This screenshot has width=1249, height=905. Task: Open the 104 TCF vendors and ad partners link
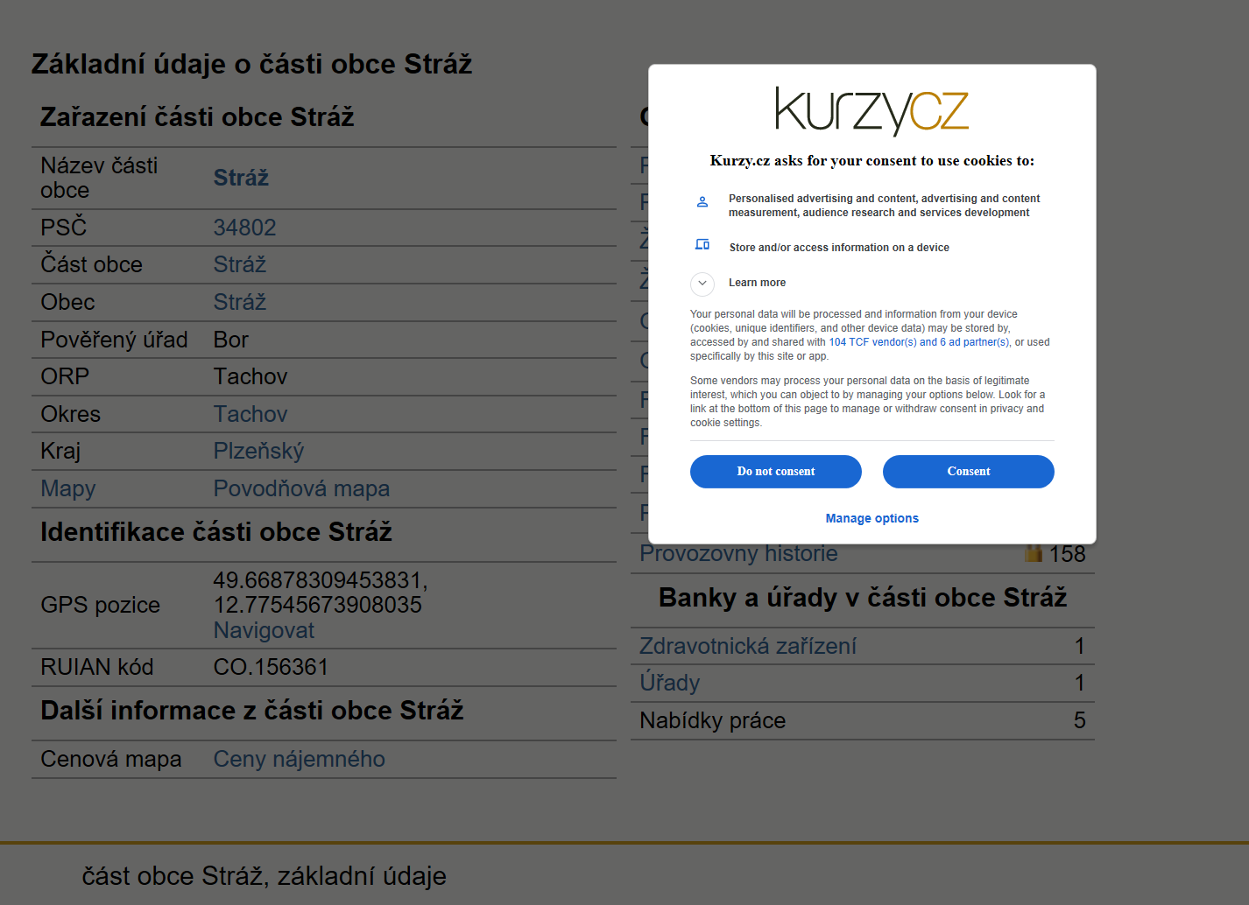[919, 342]
